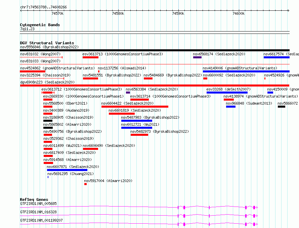Click the small red bar under nsv5917004
The width and height of the screenshot is (299, 228).
(85, 184)
